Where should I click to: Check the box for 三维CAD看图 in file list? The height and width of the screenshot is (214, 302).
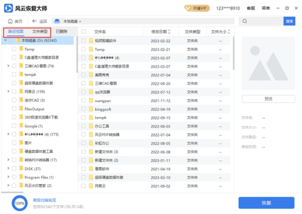tap(83, 83)
